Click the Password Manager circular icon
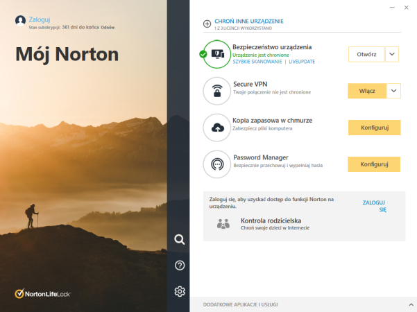The image size is (417, 312). pos(217,164)
